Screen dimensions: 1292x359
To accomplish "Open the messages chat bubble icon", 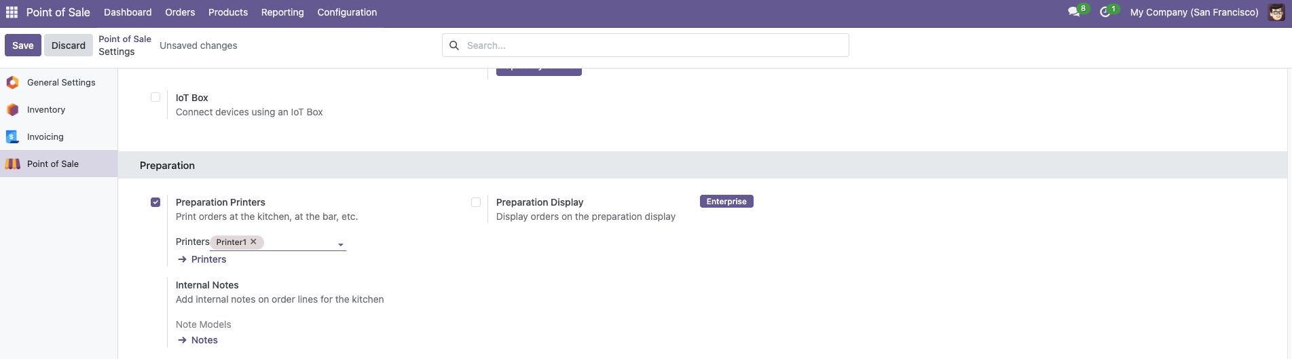I will click(x=1073, y=12).
